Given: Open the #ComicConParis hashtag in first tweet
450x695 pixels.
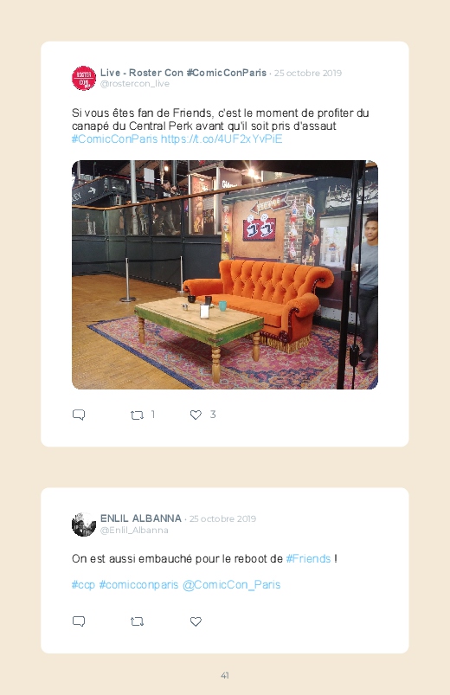Looking at the screenshot, I should click(115, 139).
